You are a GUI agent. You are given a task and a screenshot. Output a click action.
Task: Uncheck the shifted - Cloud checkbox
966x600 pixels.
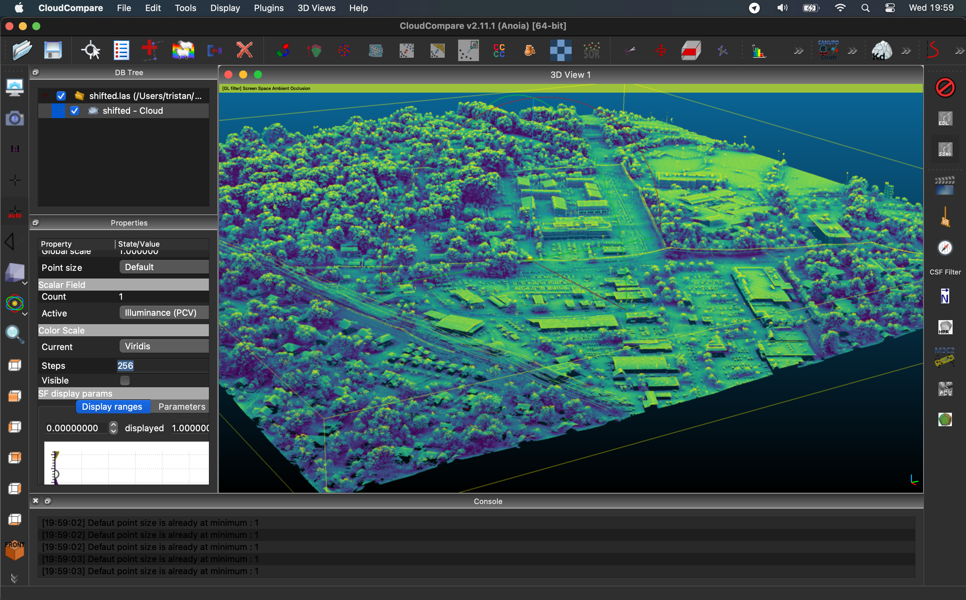pyautogui.click(x=75, y=111)
